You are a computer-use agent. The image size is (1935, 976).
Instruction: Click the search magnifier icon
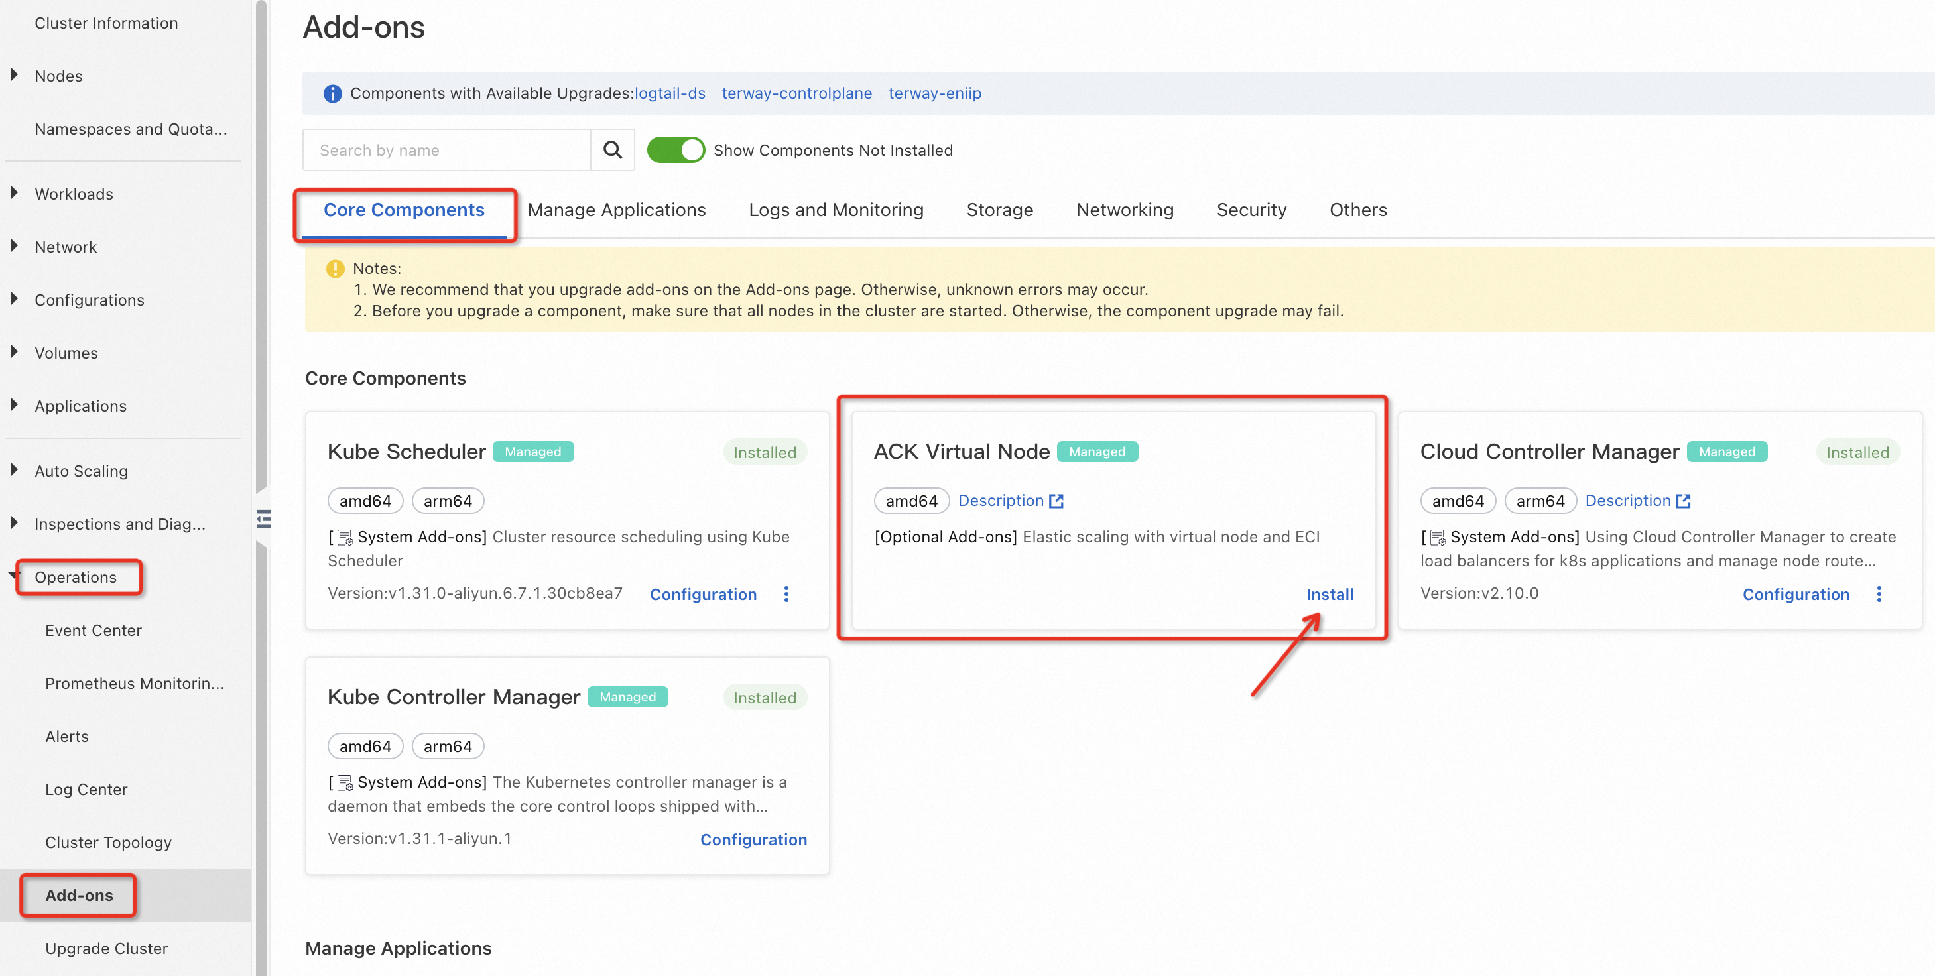[x=612, y=150]
